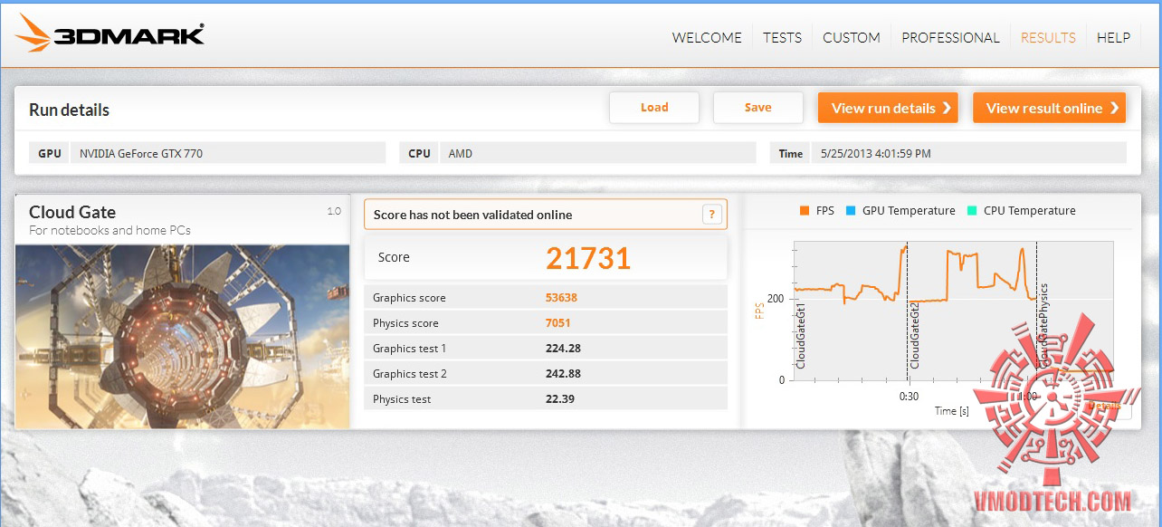Click the Graphics score value 53638
The width and height of the screenshot is (1162, 527).
click(561, 298)
